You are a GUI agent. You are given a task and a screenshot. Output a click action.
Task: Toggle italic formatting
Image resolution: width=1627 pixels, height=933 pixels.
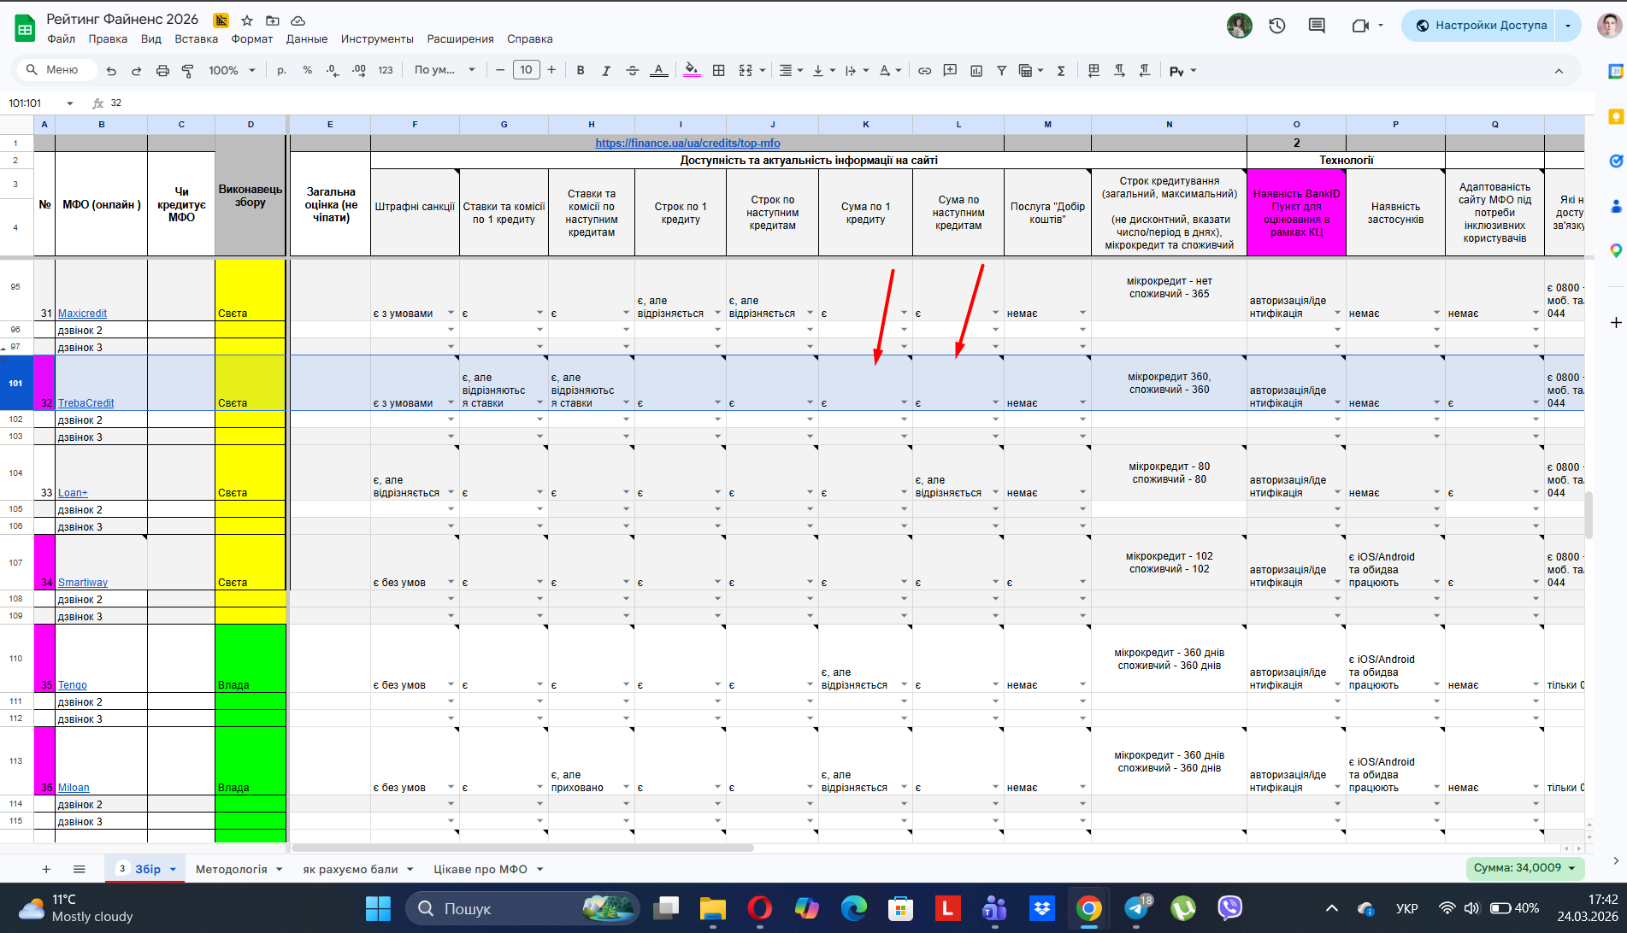[x=606, y=71]
